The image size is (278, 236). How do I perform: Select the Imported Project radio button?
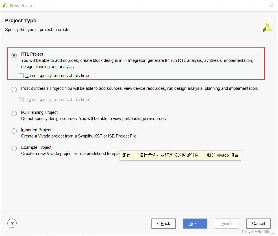tap(14, 131)
